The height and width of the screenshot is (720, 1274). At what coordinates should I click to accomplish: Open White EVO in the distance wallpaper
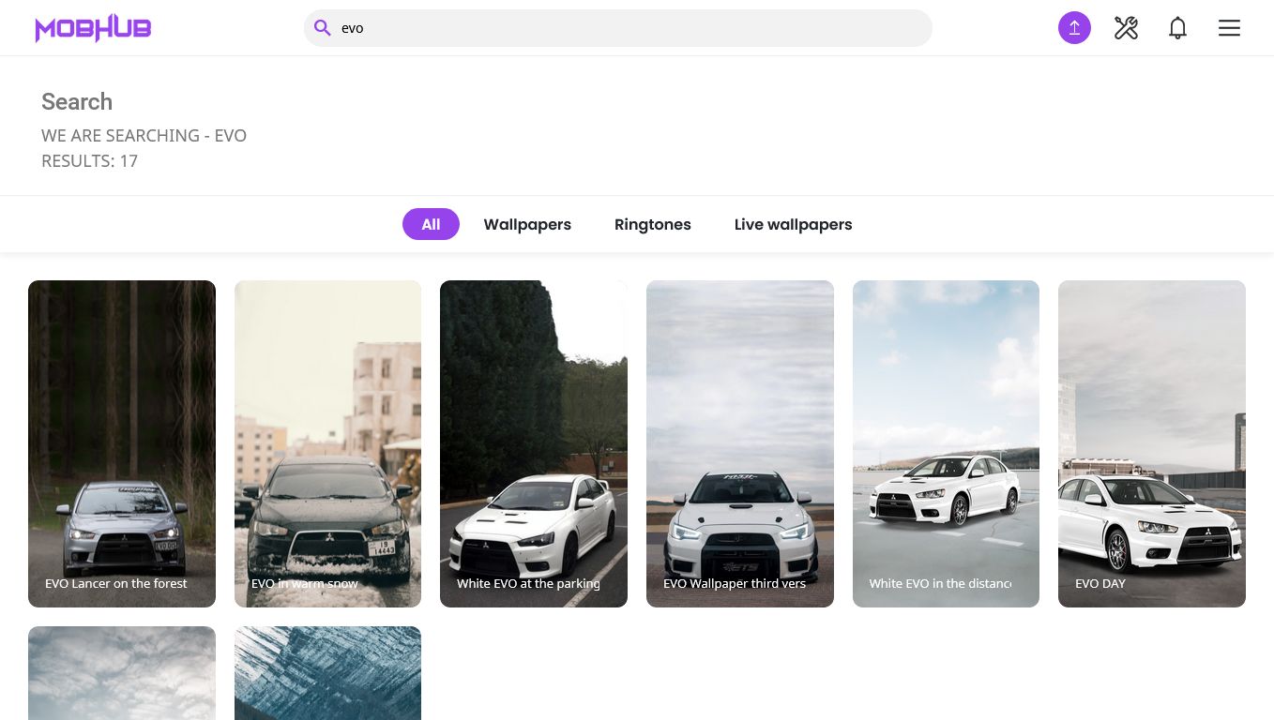point(946,443)
